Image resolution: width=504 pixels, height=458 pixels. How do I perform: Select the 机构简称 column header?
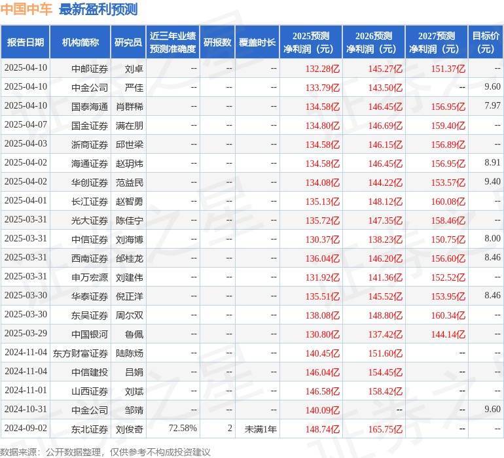pos(81,42)
